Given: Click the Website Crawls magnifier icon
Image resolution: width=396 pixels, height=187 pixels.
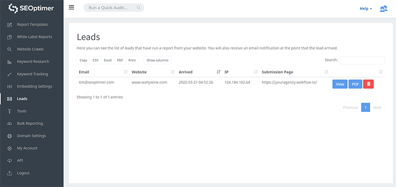Looking at the screenshot, I should click(x=9, y=49).
